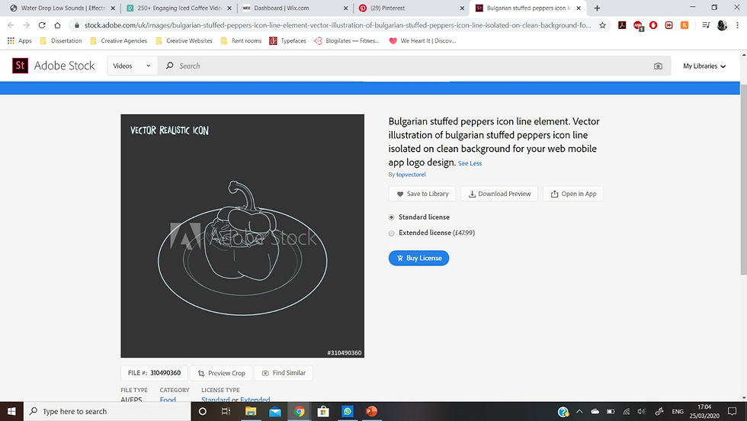Open the Adobe Acrobat extension icon

(622, 25)
